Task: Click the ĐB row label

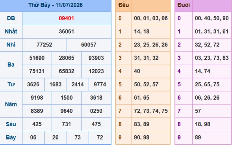Action: click(11, 19)
